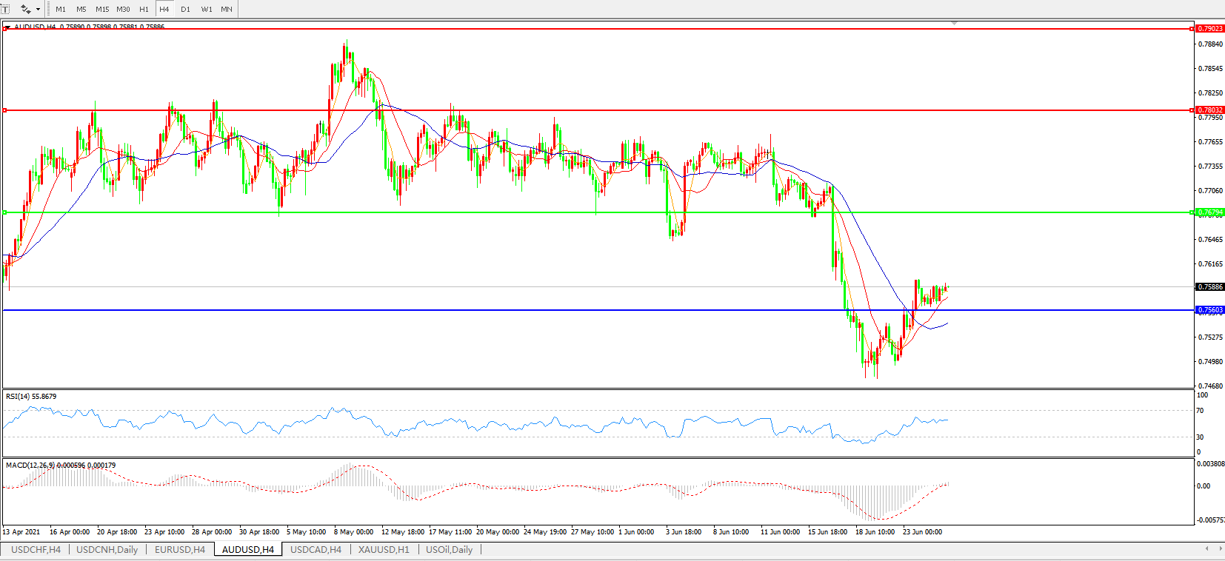Click the tab scroll left arrow
The height and width of the screenshot is (561, 1225).
1207,549
